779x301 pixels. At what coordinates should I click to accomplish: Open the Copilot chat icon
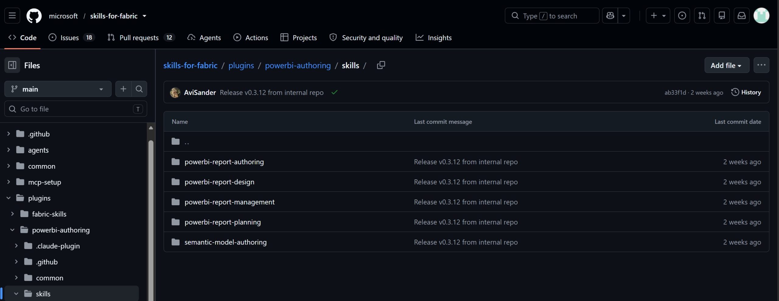[610, 16]
